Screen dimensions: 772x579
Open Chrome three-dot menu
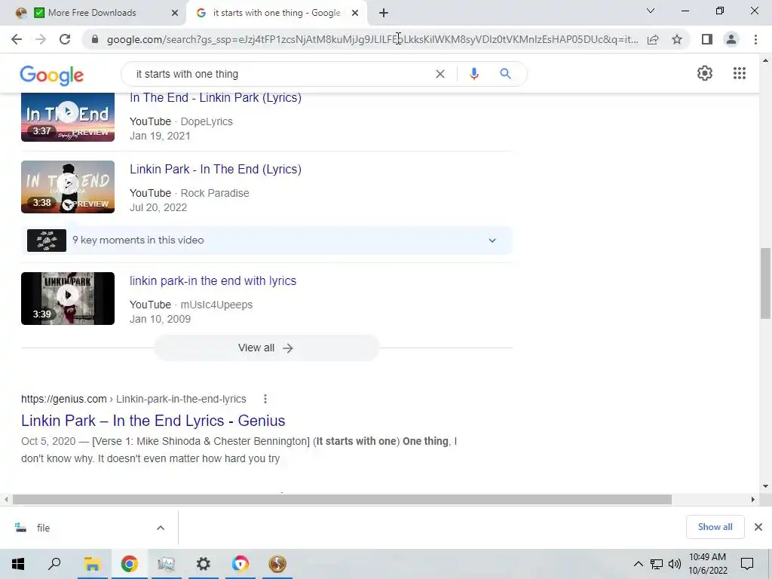[755, 39]
